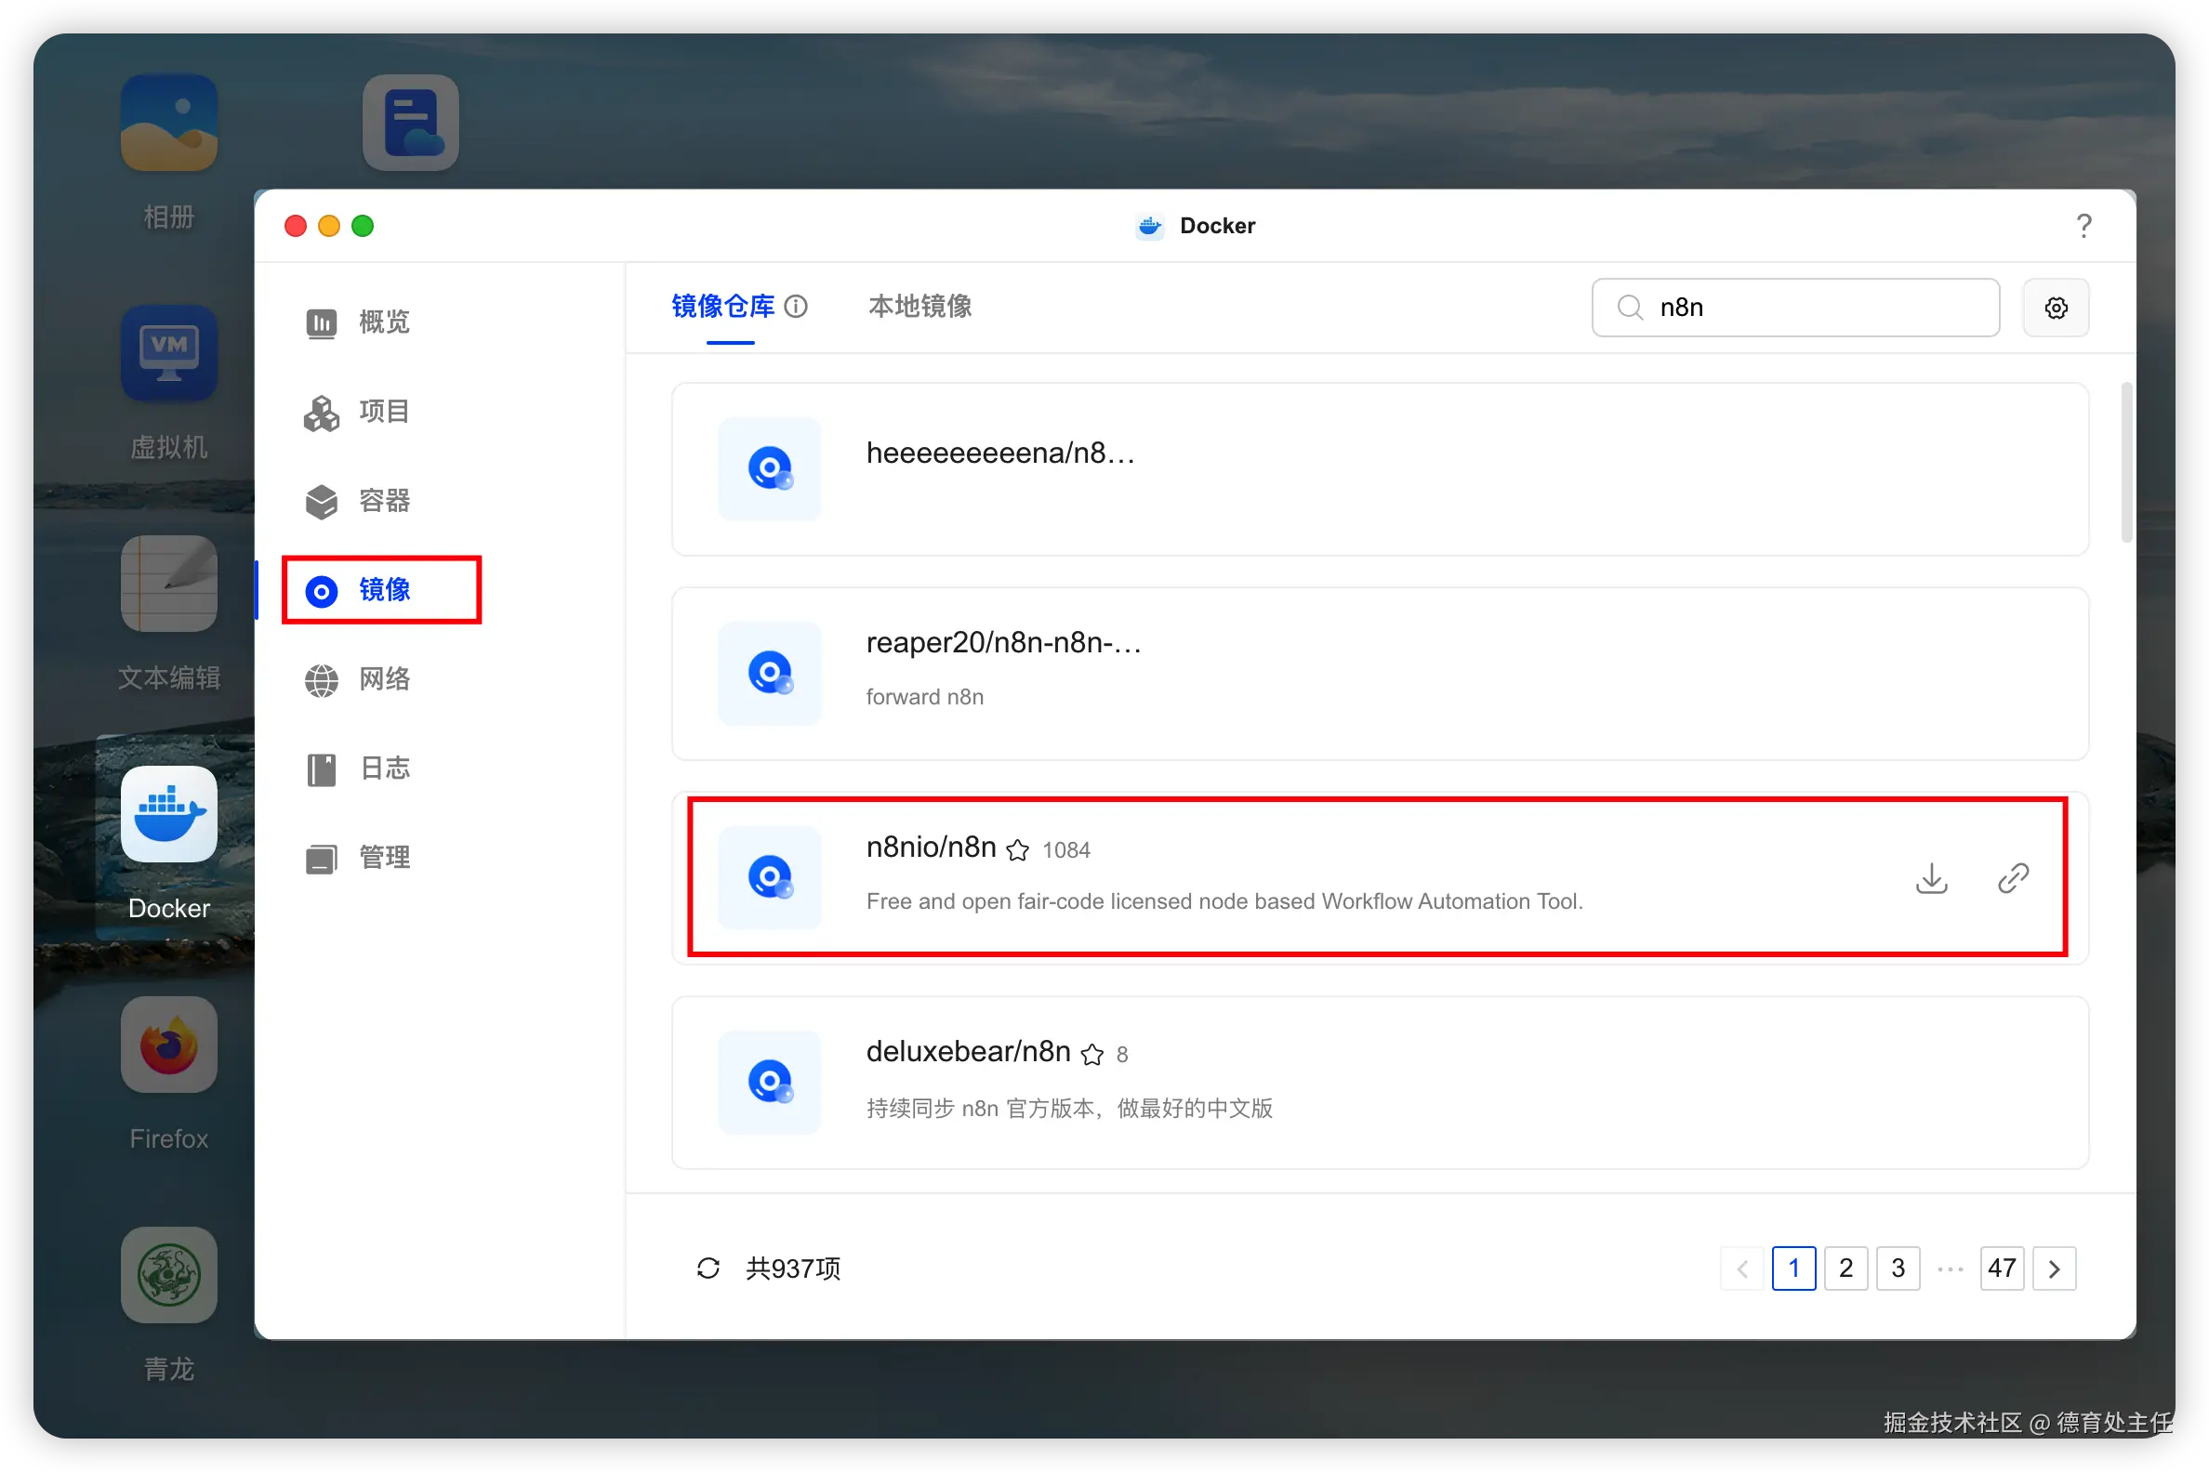The width and height of the screenshot is (2209, 1472).
Task: Star the n8nio/n8n image
Action: (x=1017, y=849)
